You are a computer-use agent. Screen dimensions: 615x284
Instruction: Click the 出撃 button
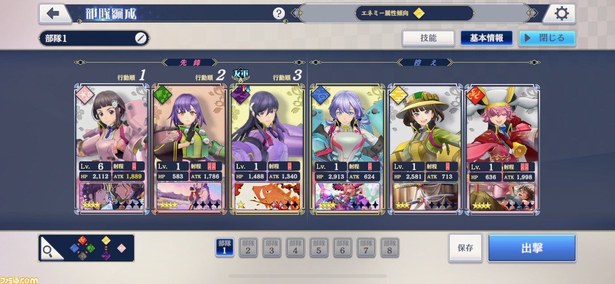[532, 248]
